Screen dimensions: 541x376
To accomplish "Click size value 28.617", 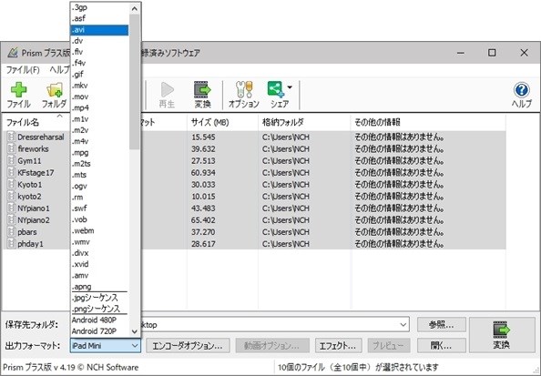I will point(203,244).
